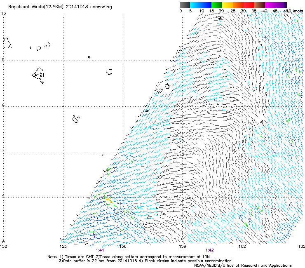Click the red 30-35 knots legend swatch
The height and width of the screenshot is (268, 305).
tap(249, 5)
